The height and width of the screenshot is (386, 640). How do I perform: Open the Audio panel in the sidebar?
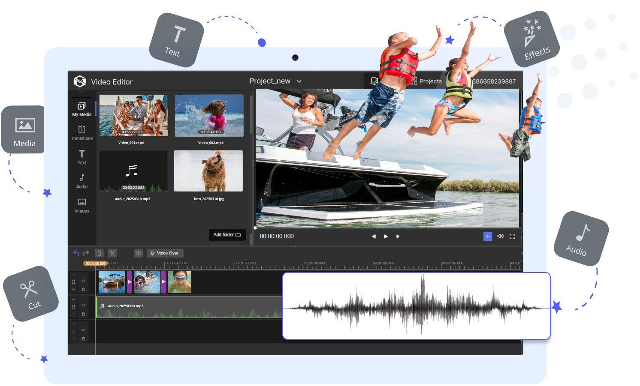[x=82, y=181]
